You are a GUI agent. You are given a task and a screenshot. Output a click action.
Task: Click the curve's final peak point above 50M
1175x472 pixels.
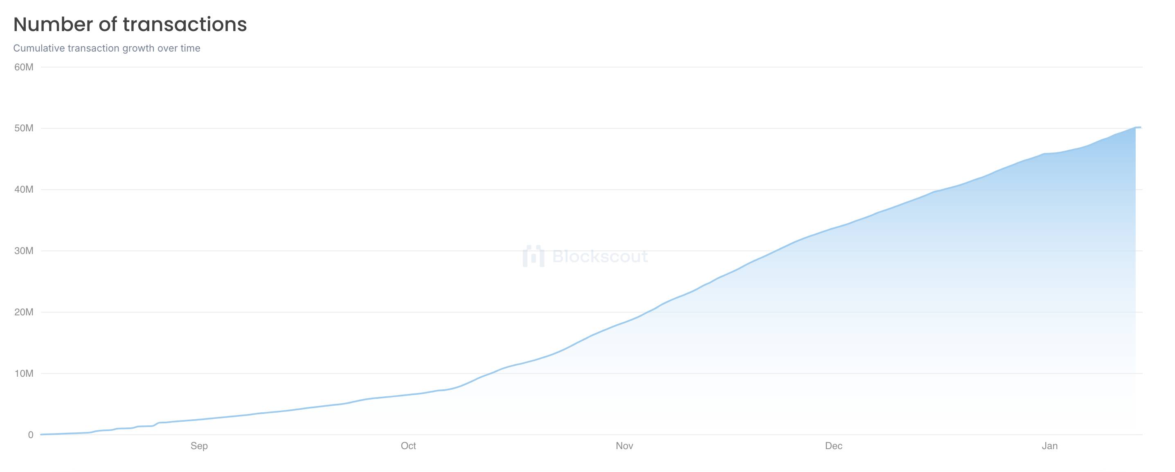point(1138,127)
